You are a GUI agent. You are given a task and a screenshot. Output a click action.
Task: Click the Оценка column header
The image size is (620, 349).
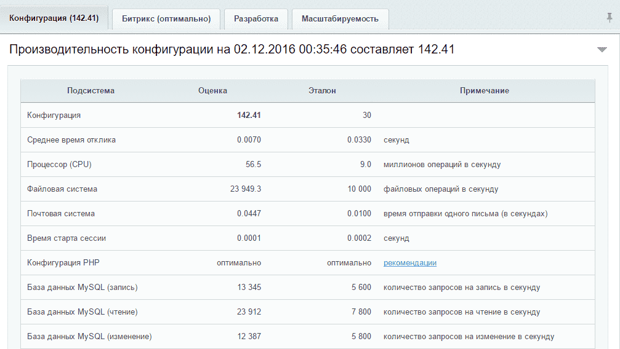[x=212, y=91]
